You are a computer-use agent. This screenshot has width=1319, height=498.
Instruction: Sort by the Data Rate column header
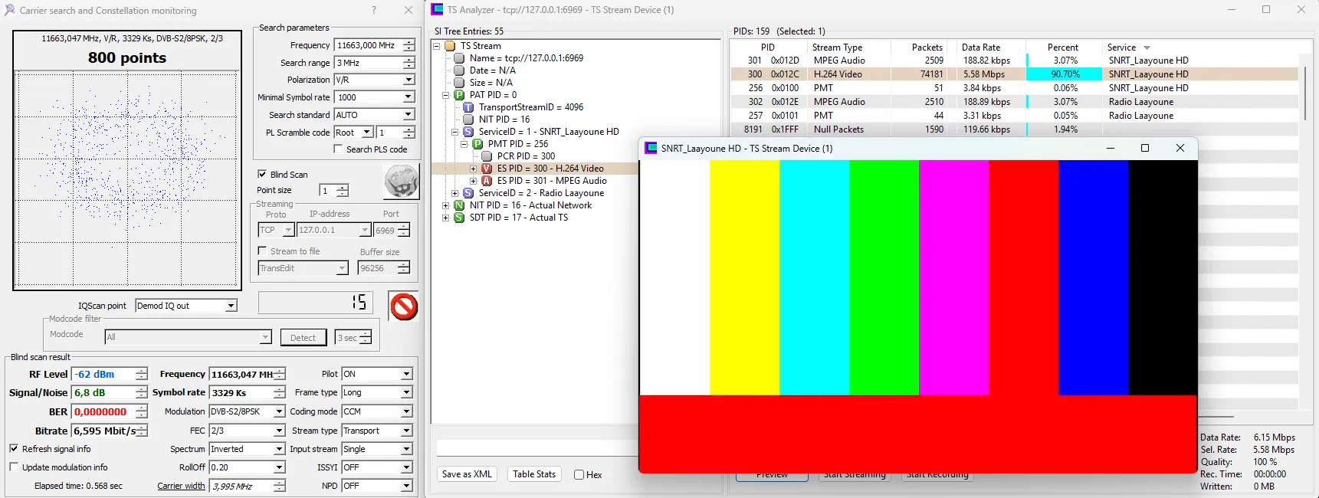point(981,48)
